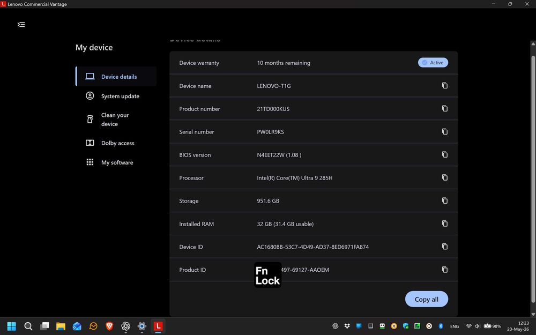Click the ENG language indicator
The height and width of the screenshot is (335, 536).
point(455,326)
